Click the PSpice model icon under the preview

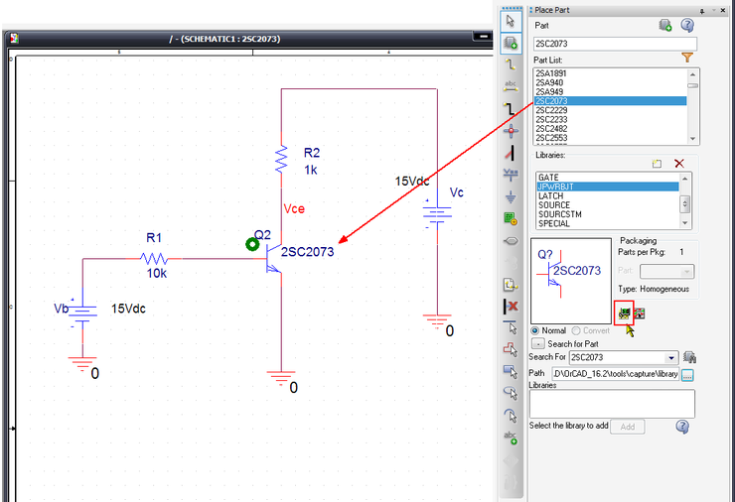click(x=624, y=313)
